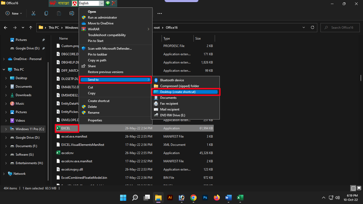Open Google Chrome from taskbar
The image size is (363, 204).
193,198
